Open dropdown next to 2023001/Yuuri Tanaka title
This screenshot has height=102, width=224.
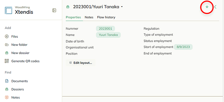122,7
